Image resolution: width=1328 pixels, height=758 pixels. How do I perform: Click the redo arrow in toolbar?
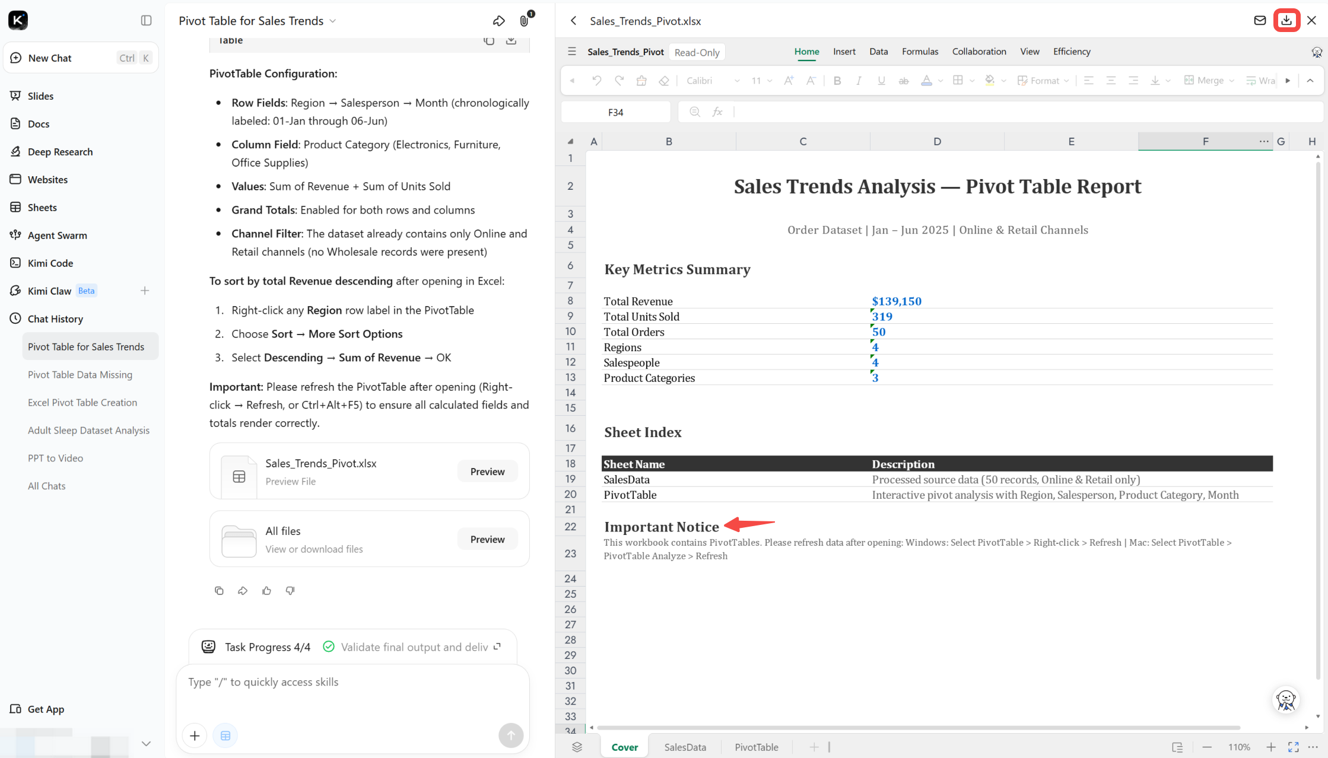click(x=619, y=81)
